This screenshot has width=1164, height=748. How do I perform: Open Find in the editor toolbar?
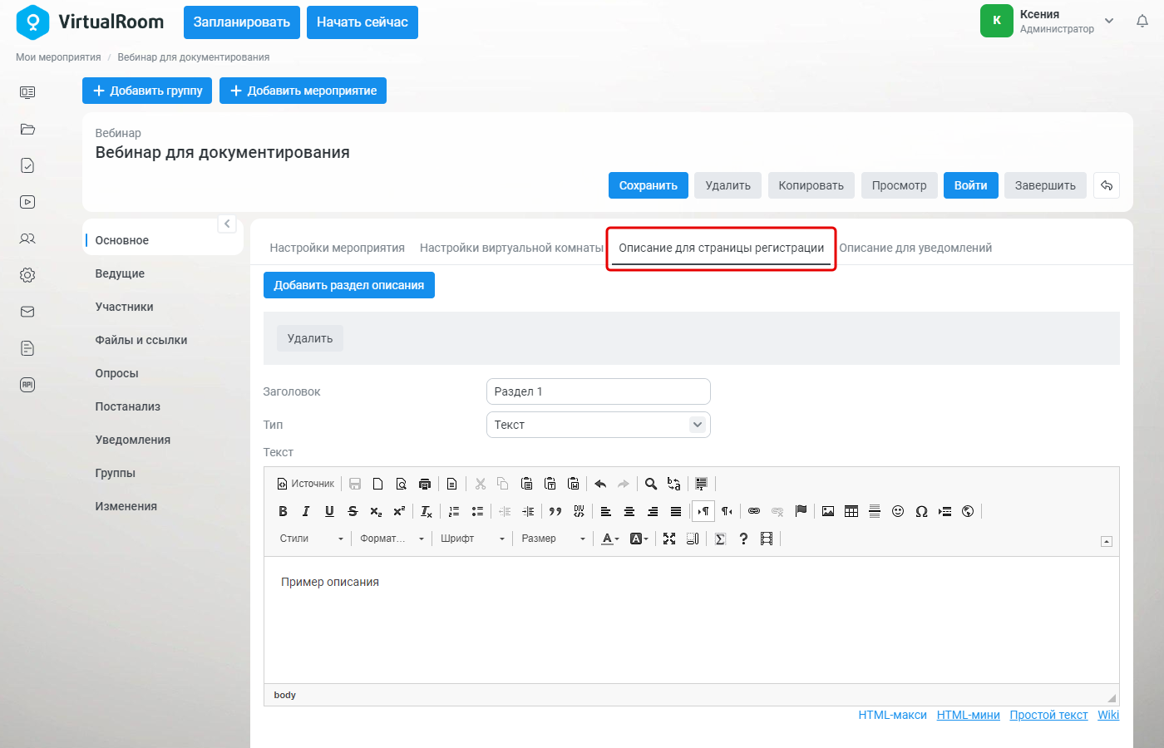(x=651, y=484)
